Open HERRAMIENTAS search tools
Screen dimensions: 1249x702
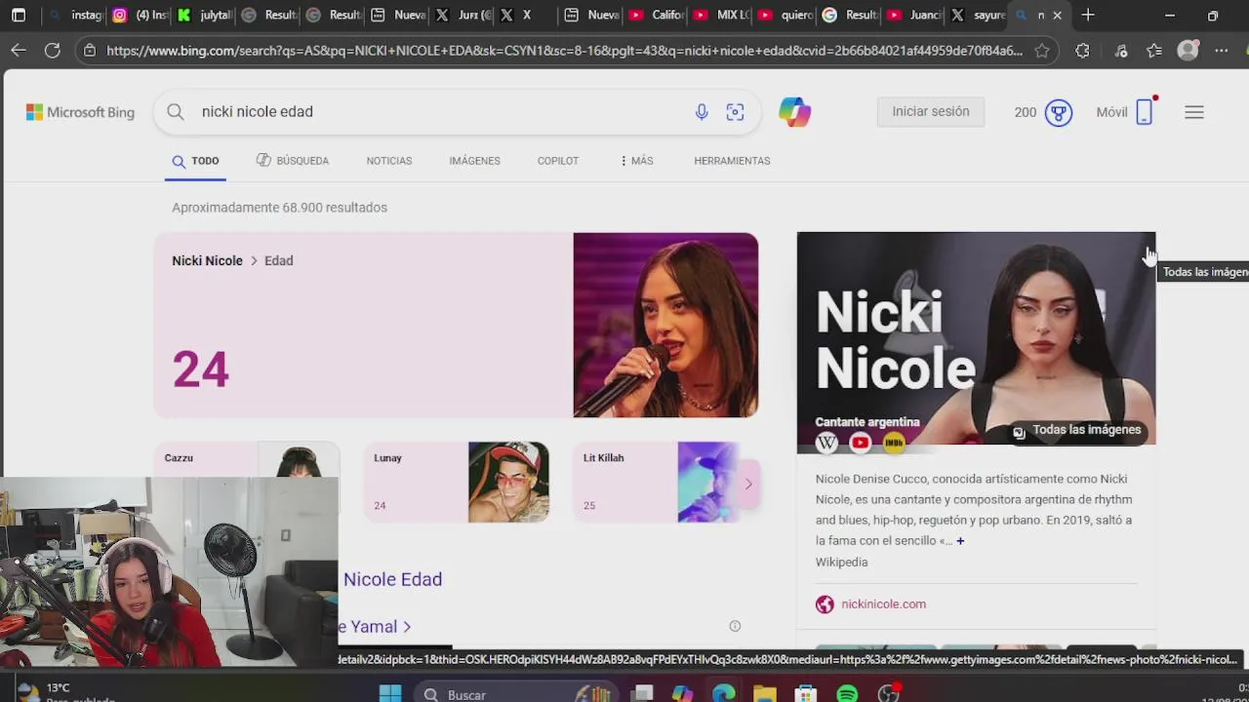732,161
